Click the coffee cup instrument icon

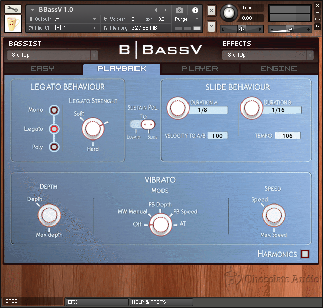pyautogui.click(x=13, y=23)
